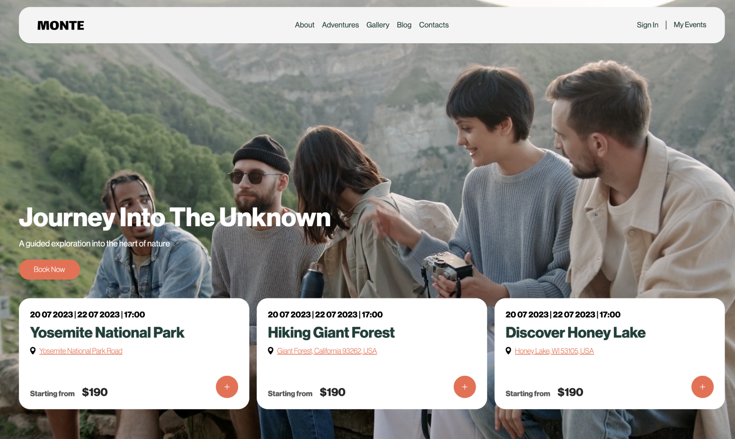Visit the Blog section

404,25
